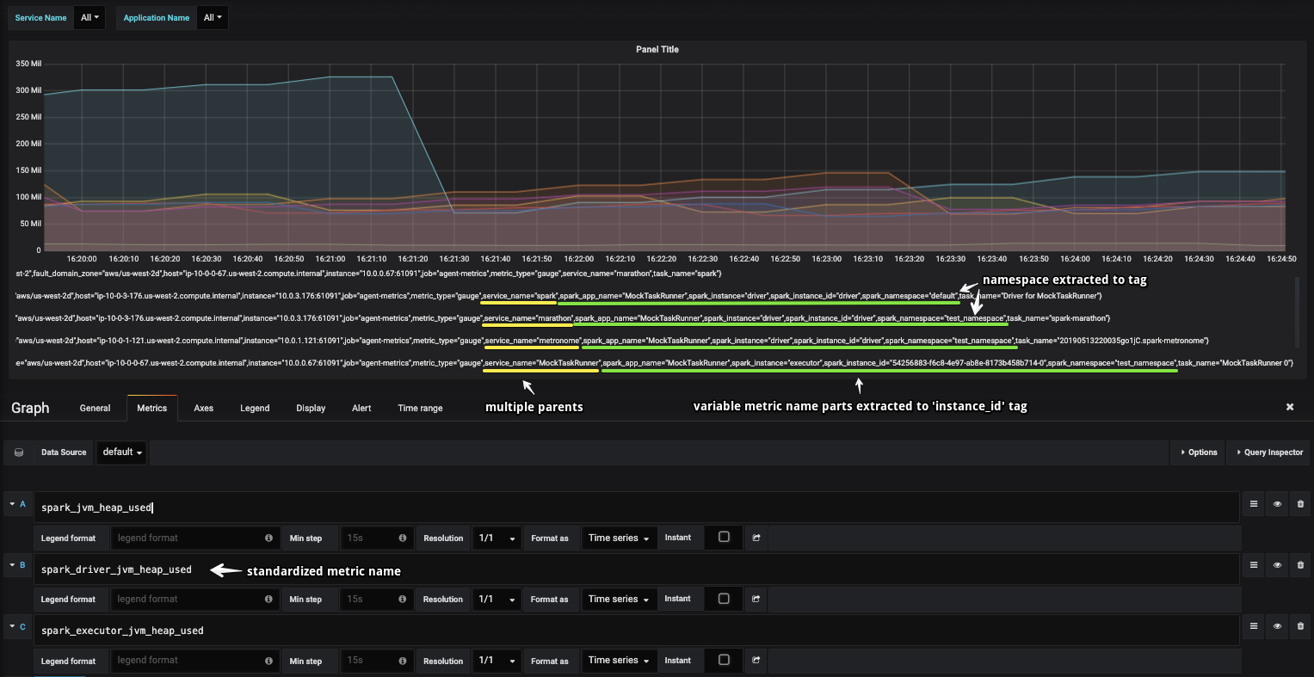
Task: Collapse query B using its arrow
Action: (x=12, y=564)
